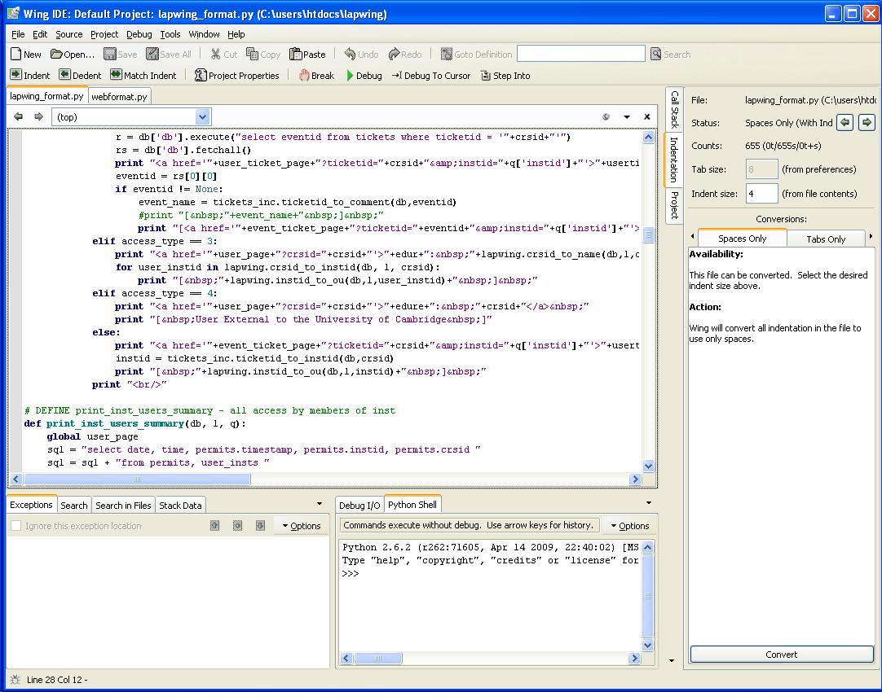Click the left arrow beside the Status field
This screenshot has height=692, width=882.
coord(845,122)
